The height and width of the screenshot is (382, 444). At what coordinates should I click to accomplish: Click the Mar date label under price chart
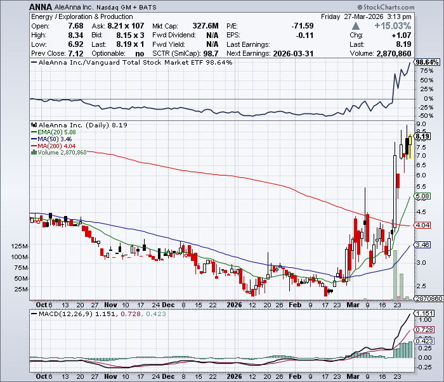353,305
